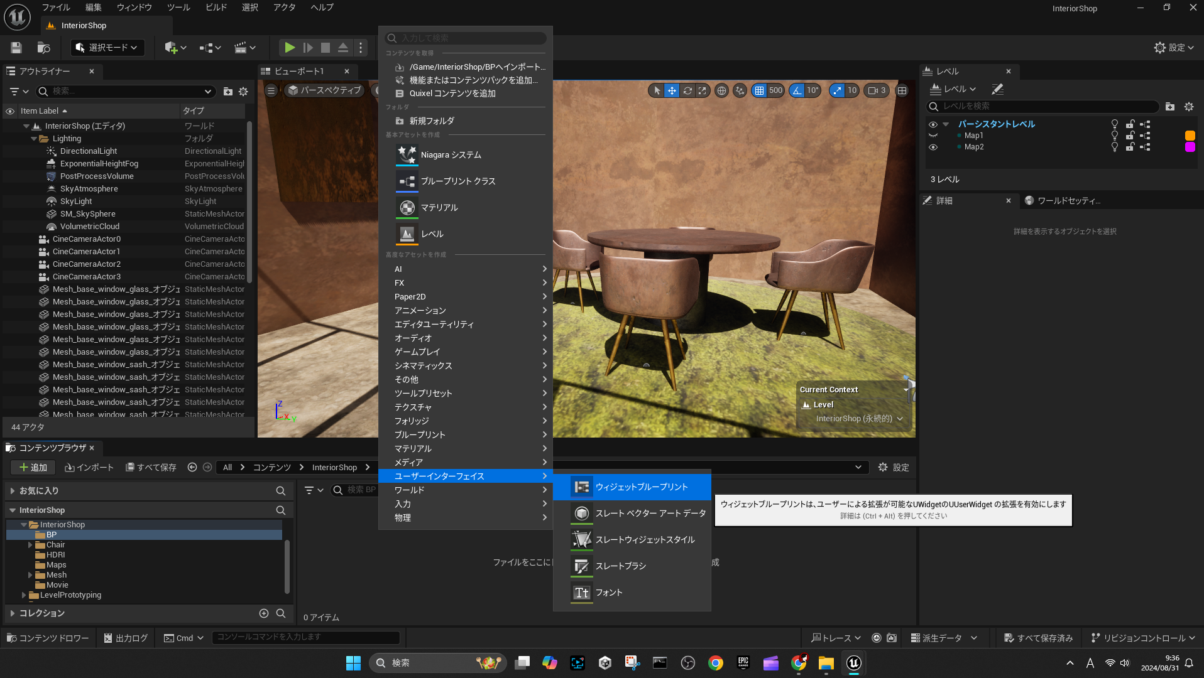Open the ビルド menu in menu bar
Image resolution: width=1204 pixels, height=678 pixels.
tap(216, 8)
